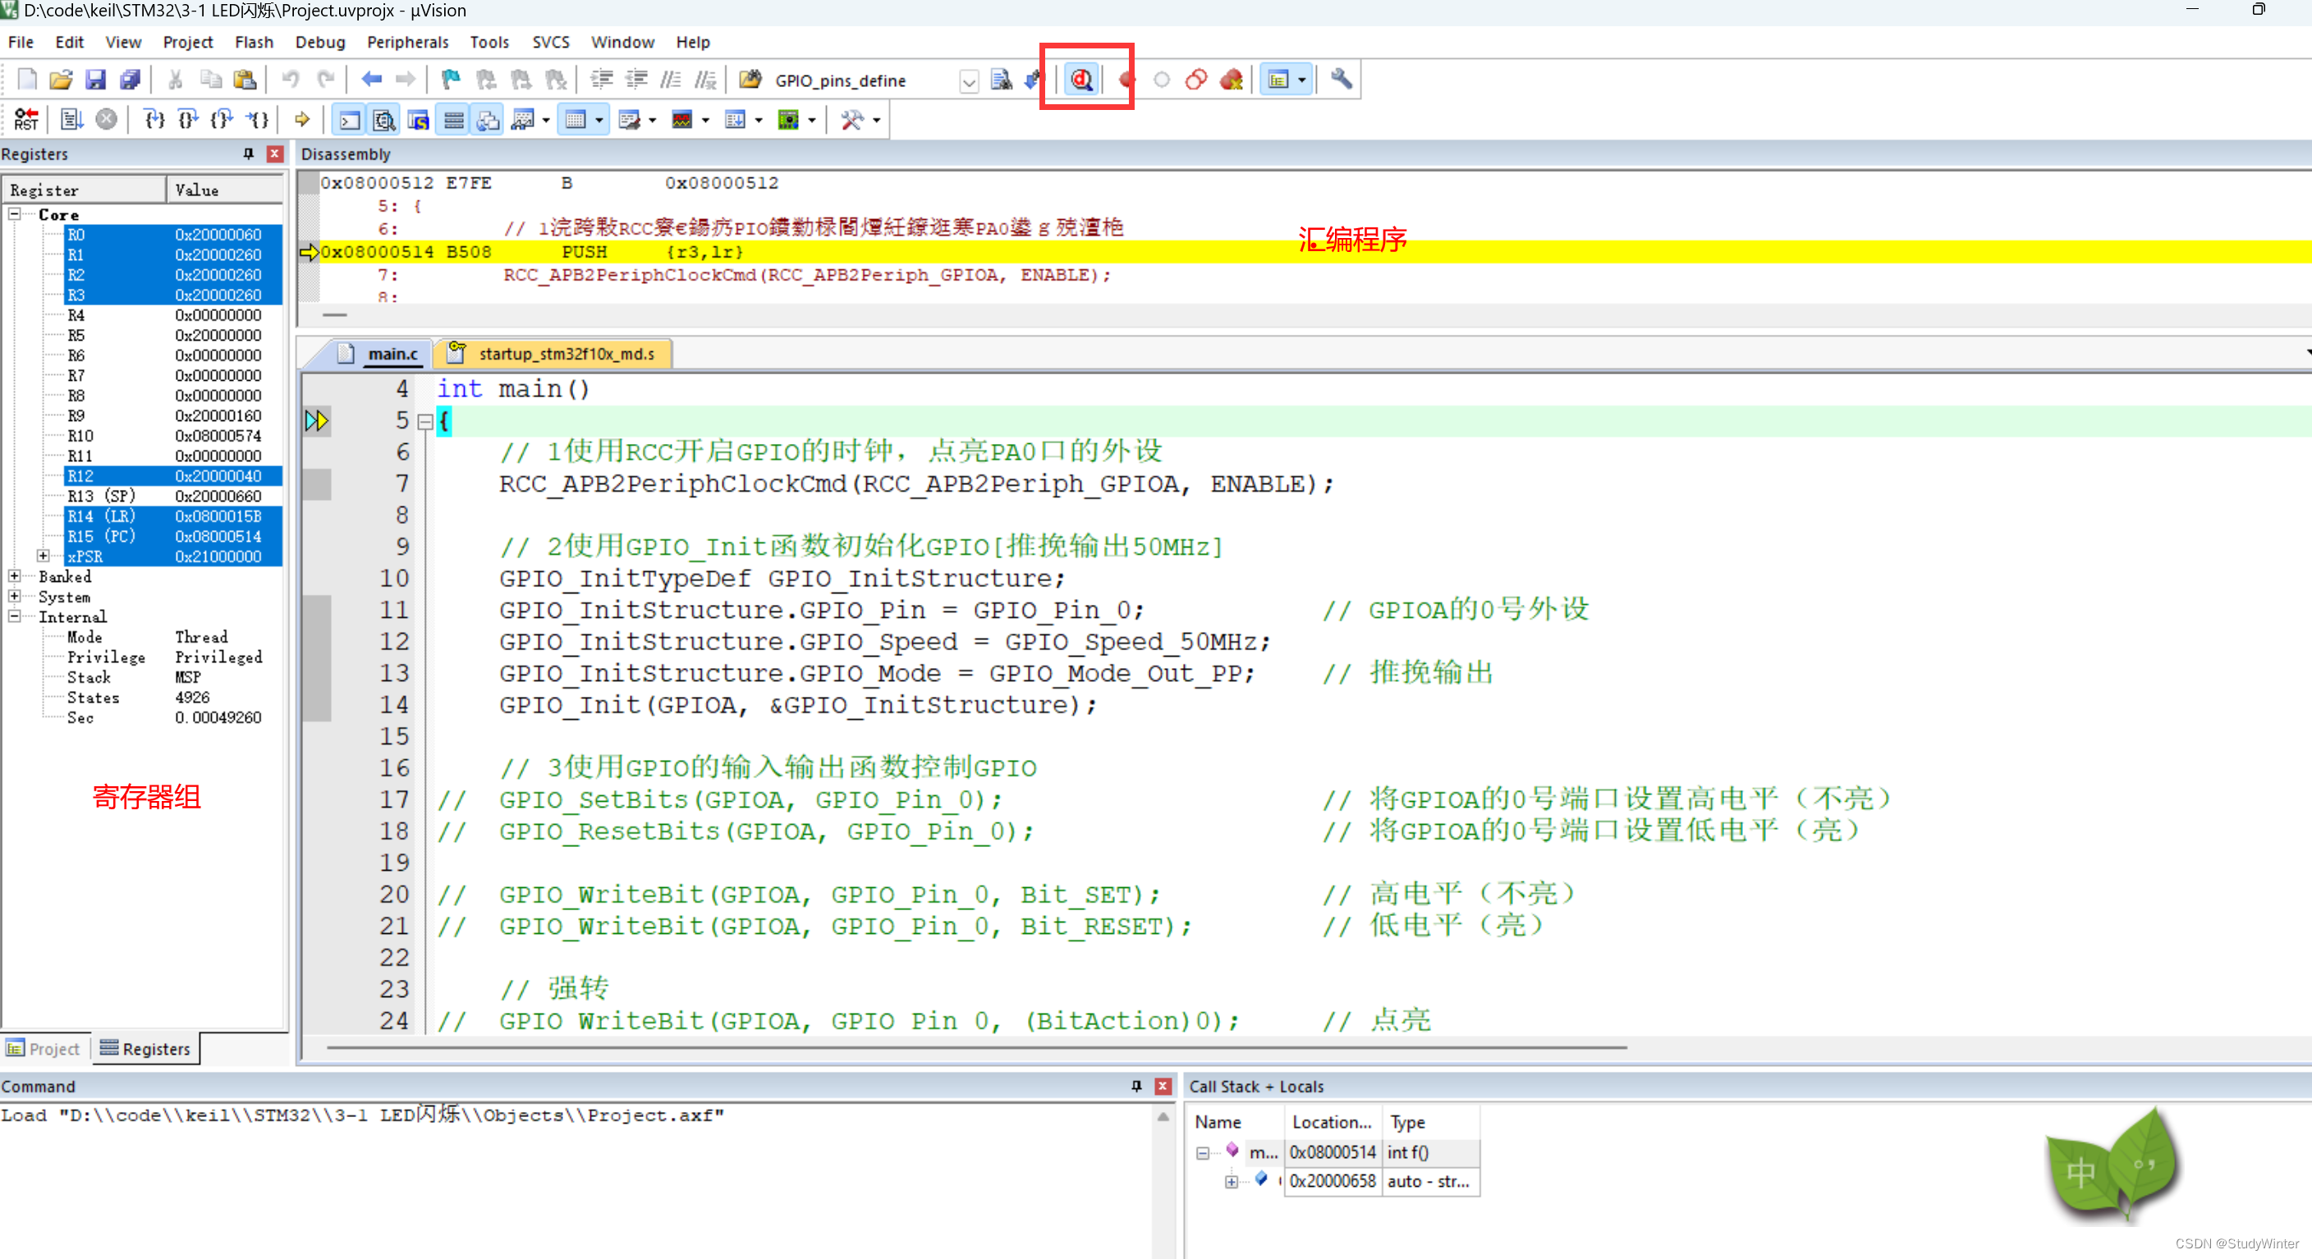Open the Watch Windows dropdown arrow
This screenshot has height=1259, width=2312.
click(546, 119)
